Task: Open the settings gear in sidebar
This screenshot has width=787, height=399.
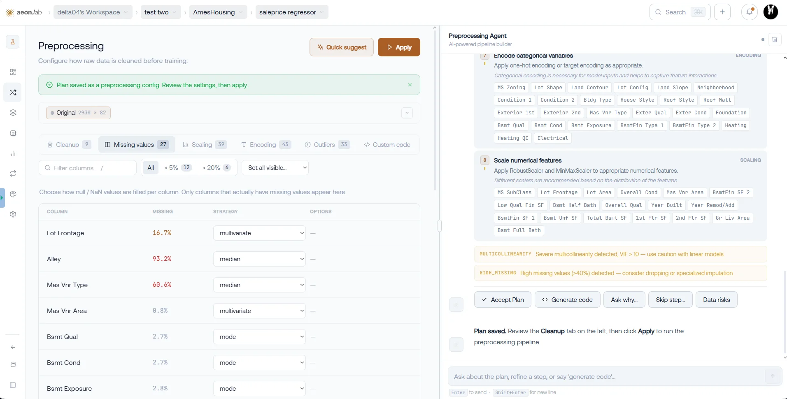Action: pos(13,214)
